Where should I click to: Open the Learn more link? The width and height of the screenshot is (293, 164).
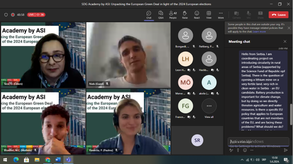(x=259, y=32)
